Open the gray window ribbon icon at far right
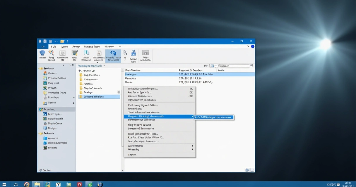Screen dimensions: 356x187 146,53
